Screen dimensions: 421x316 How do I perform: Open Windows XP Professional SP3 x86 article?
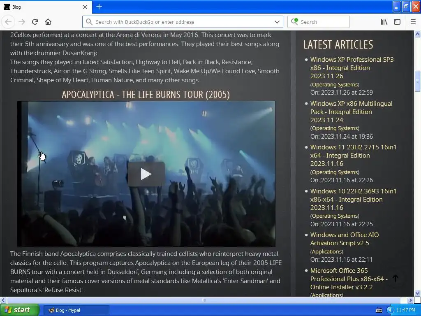352,68
